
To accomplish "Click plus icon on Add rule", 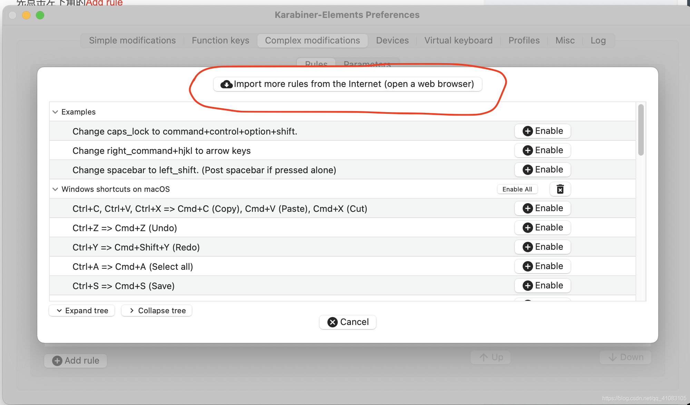I will tap(57, 361).
